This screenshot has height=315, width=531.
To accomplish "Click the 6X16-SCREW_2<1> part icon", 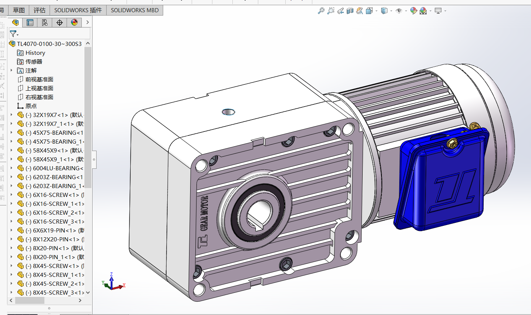I will (21, 212).
